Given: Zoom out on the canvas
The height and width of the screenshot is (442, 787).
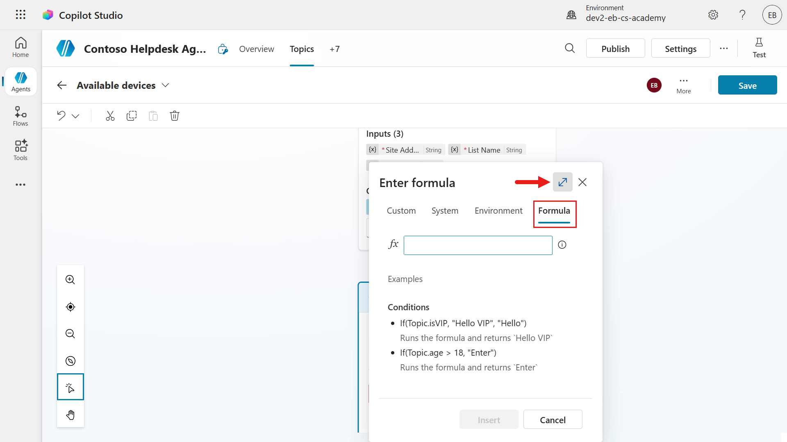Looking at the screenshot, I should tap(71, 334).
